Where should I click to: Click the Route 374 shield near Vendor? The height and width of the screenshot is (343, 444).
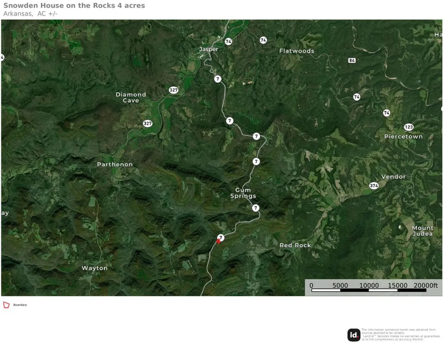374,186
